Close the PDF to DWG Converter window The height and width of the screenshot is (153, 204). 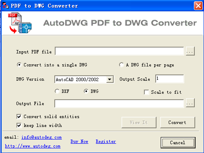click(x=198, y=6)
